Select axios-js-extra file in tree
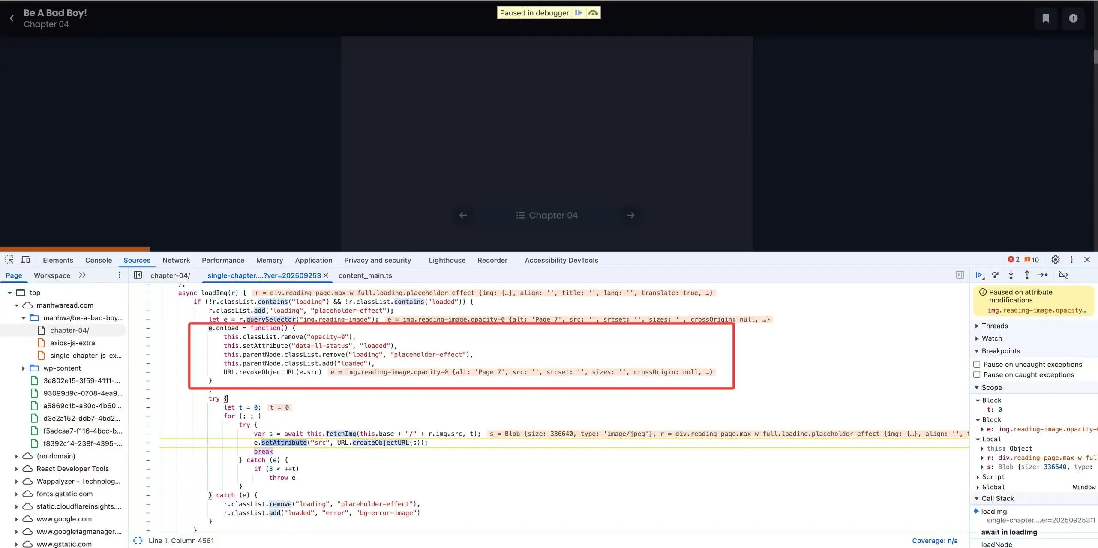 [x=72, y=343]
